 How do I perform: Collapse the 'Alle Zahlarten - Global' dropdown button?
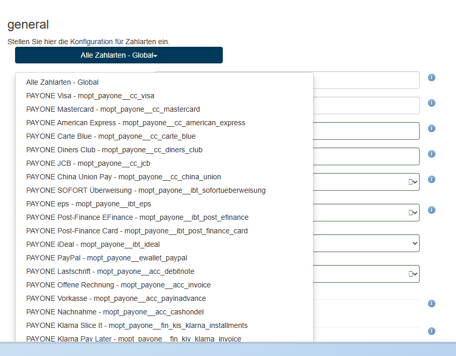(119, 55)
